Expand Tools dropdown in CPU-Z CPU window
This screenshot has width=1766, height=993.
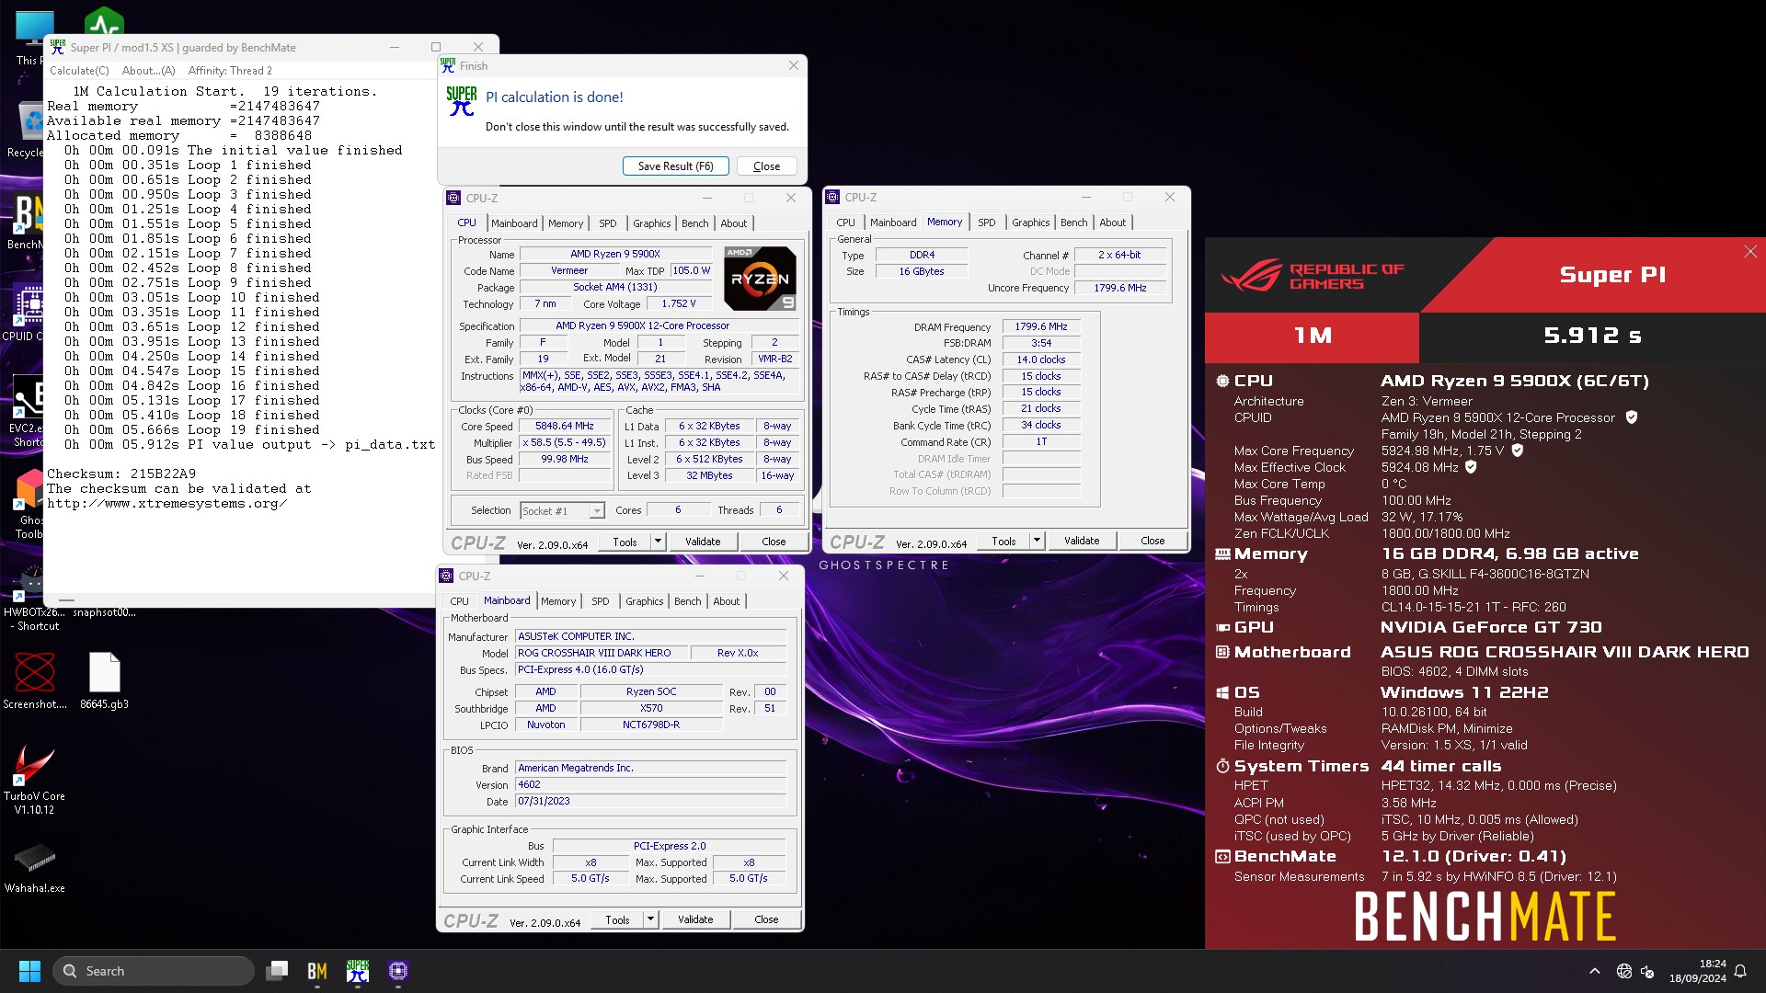pyautogui.click(x=658, y=542)
